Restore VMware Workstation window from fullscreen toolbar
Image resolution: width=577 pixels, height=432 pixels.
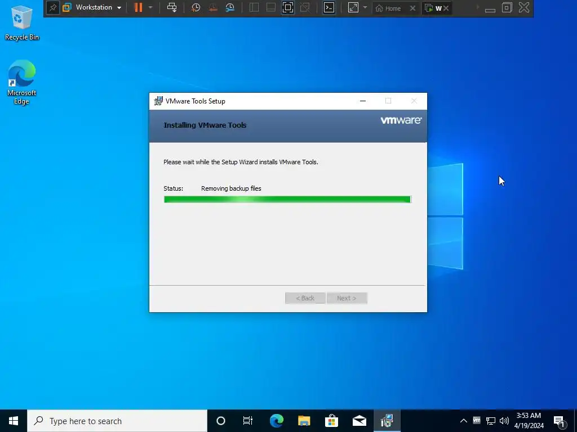click(x=507, y=7)
